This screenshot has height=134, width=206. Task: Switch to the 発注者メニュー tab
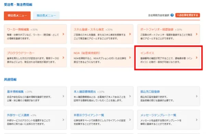click(46, 16)
